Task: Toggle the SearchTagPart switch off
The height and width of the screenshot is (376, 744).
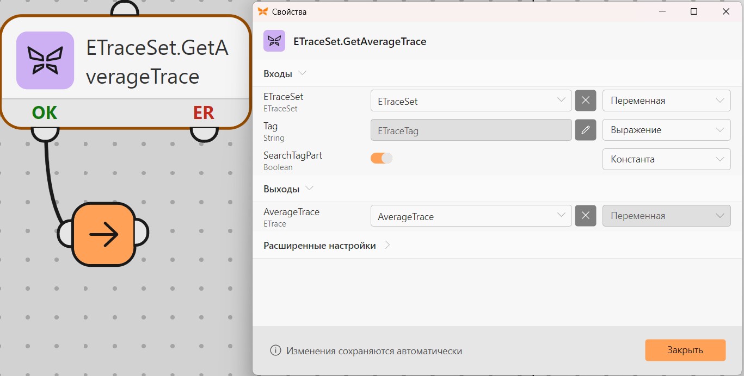Action: pyautogui.click(x=382, y=158)
